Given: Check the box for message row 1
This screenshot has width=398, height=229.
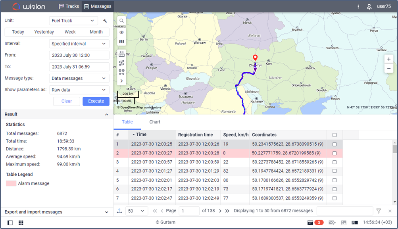Looking at the screenshot, I should (335, 144).
